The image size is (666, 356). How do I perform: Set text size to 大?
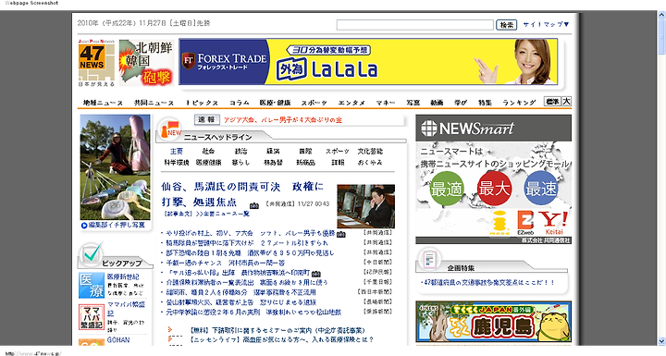(567, 102)
